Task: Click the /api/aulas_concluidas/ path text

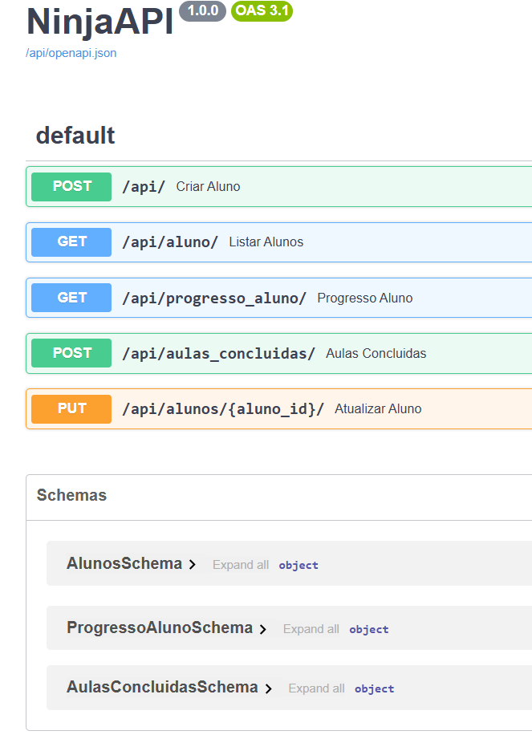Action: pyautogui.click(x=218, y=354)
